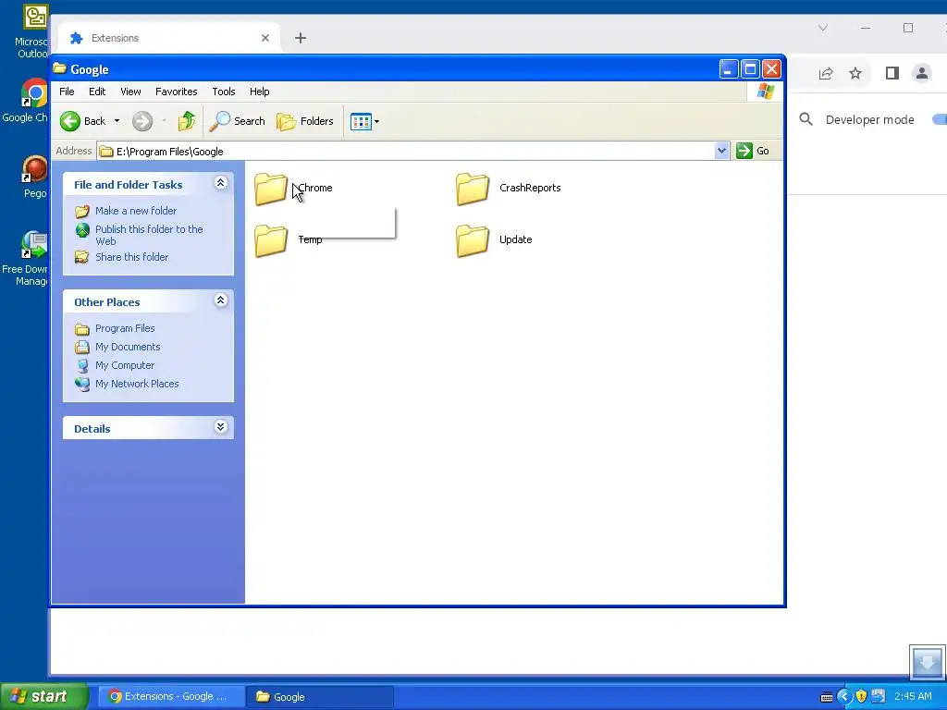
Task: Toggle Chrome's side panel icon
Action: click(x=892, y=74)
